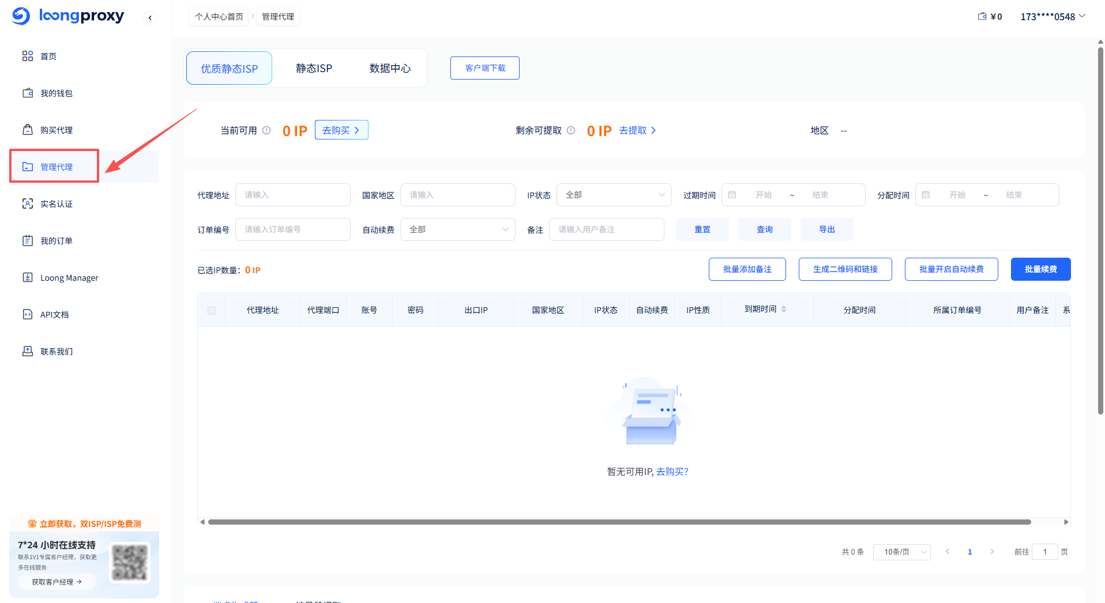Open My Wallet via wallet icon

[x=27, y=93]
